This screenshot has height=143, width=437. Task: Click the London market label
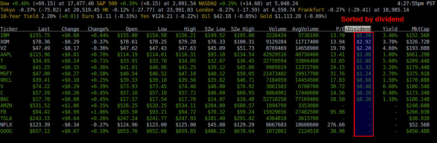coord(205,10)
